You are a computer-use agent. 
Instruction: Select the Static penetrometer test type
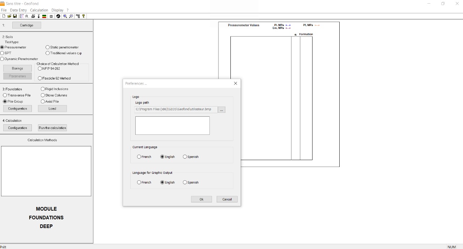62,47
